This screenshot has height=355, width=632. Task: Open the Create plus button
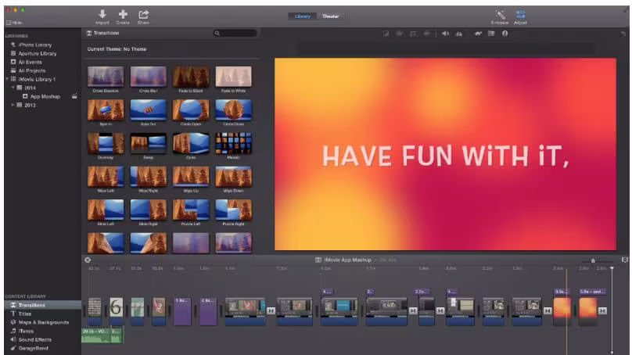(x=123, y=15)
